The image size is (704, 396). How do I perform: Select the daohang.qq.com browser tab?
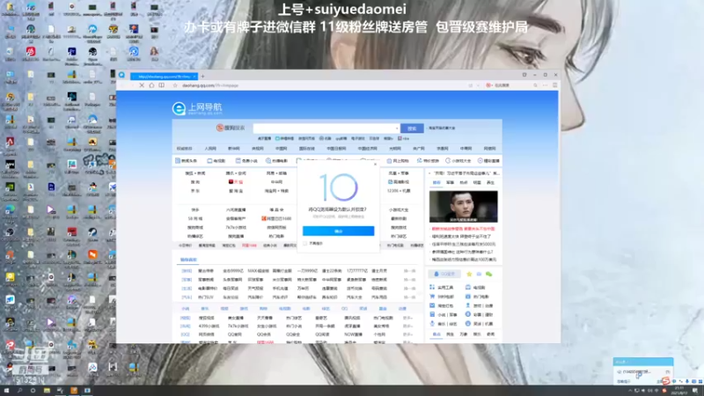coord(164,77)
